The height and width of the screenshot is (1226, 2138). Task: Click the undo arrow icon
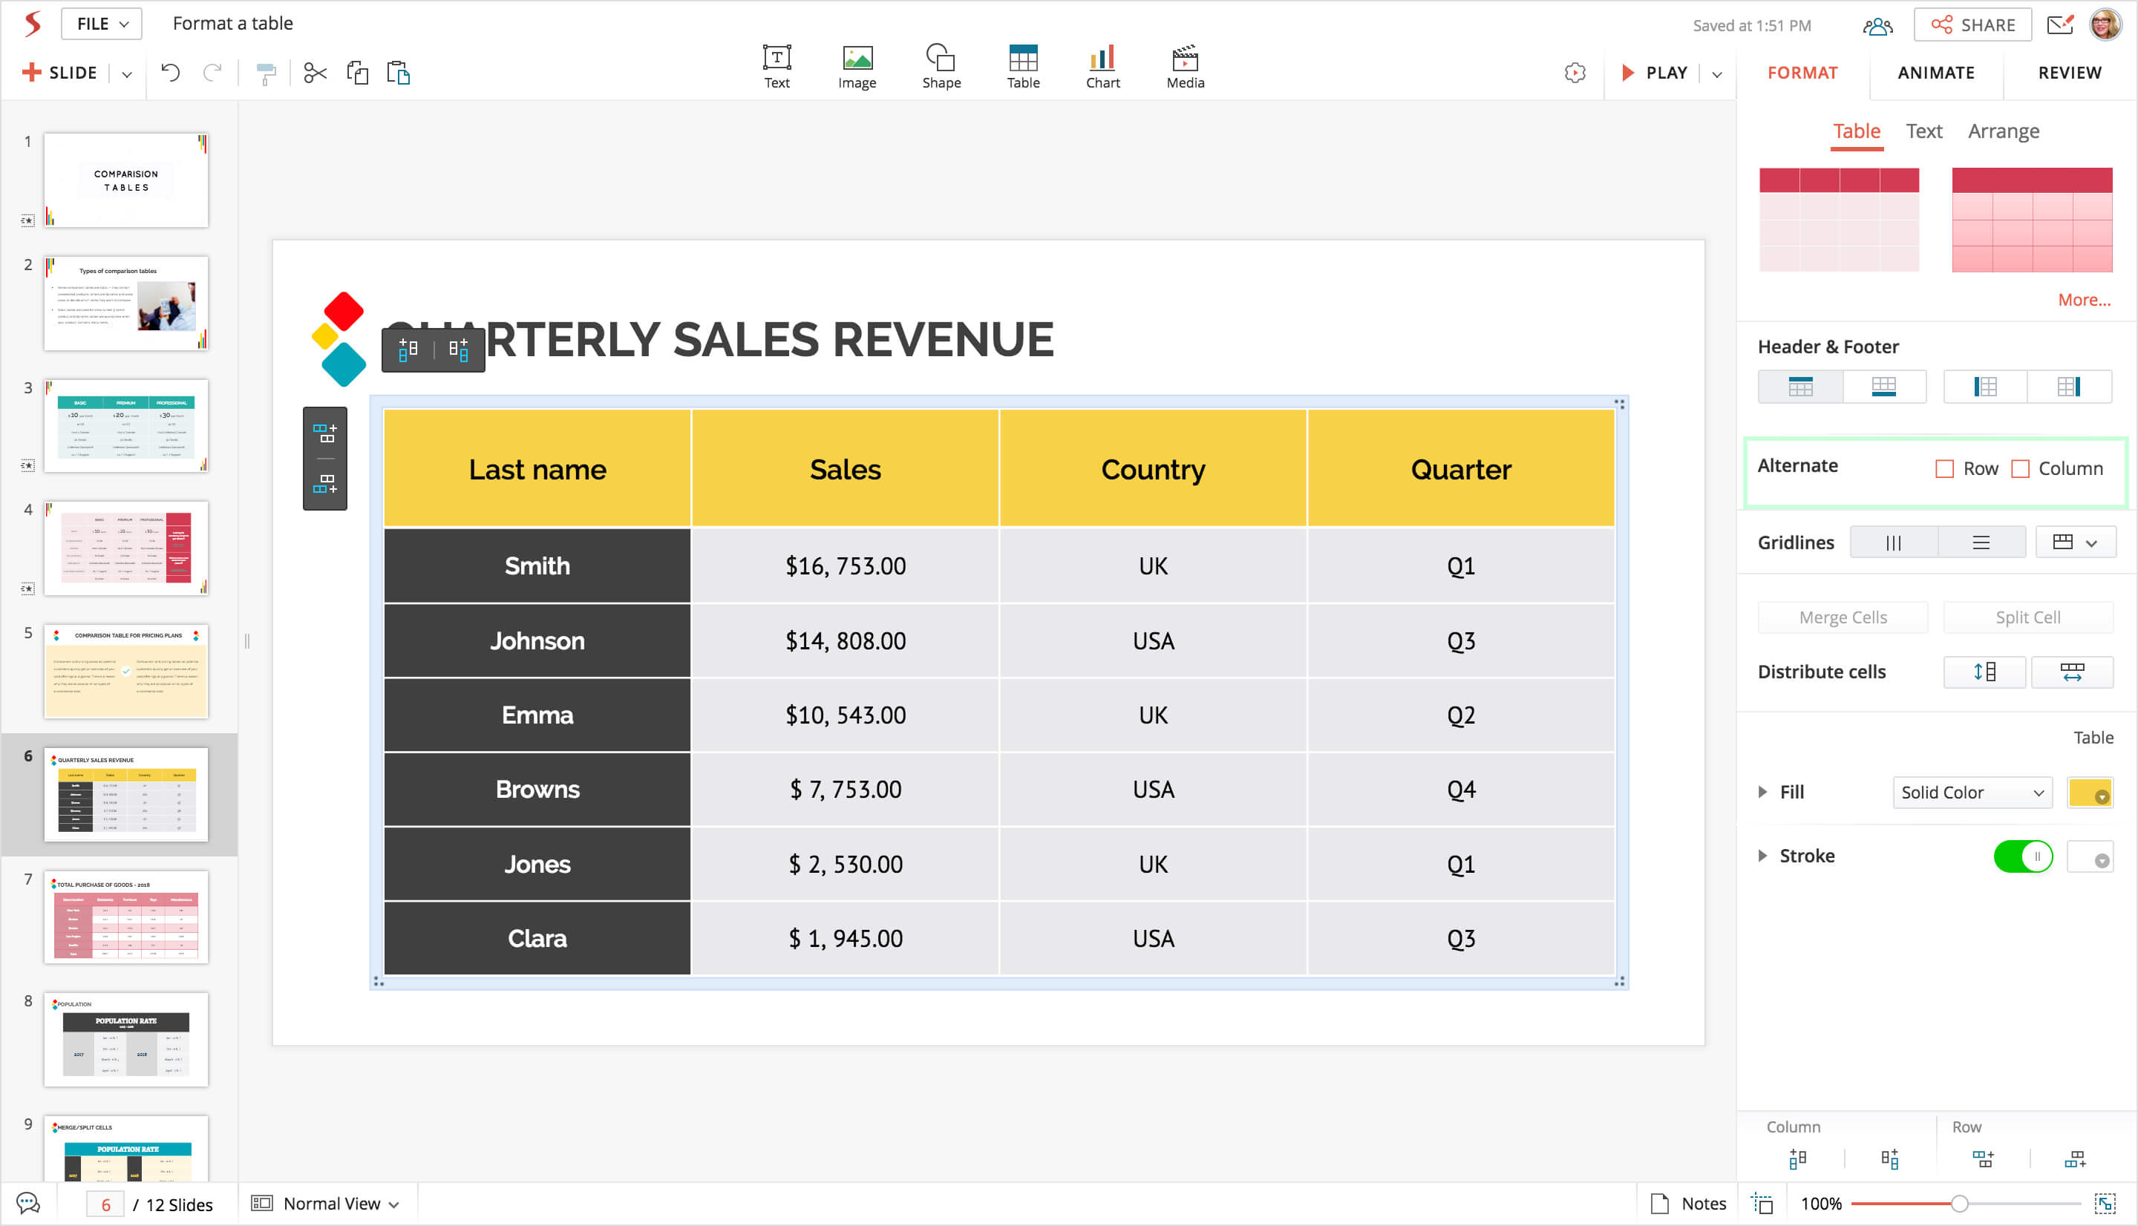coord(171,73)
